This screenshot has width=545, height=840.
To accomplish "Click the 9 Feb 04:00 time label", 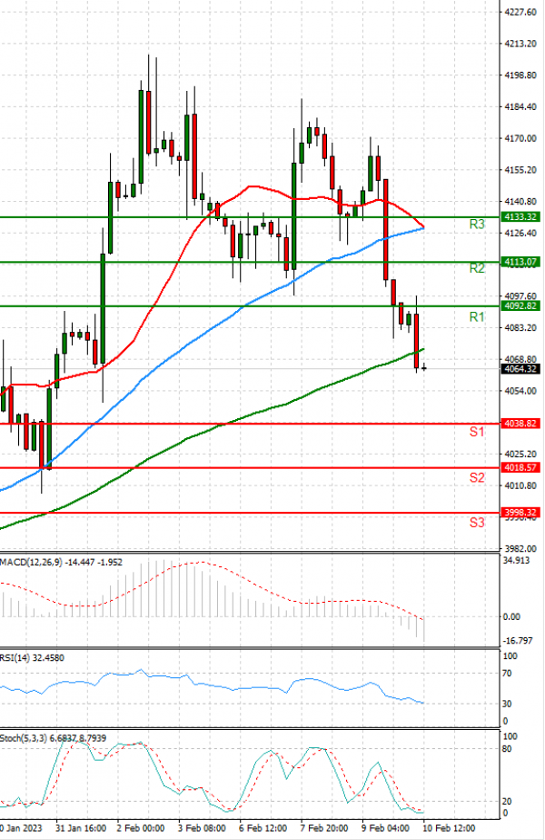I will (385, 828).
